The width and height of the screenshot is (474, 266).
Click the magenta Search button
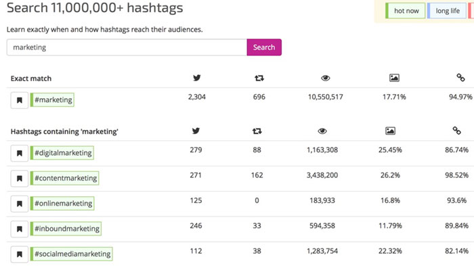264,47
